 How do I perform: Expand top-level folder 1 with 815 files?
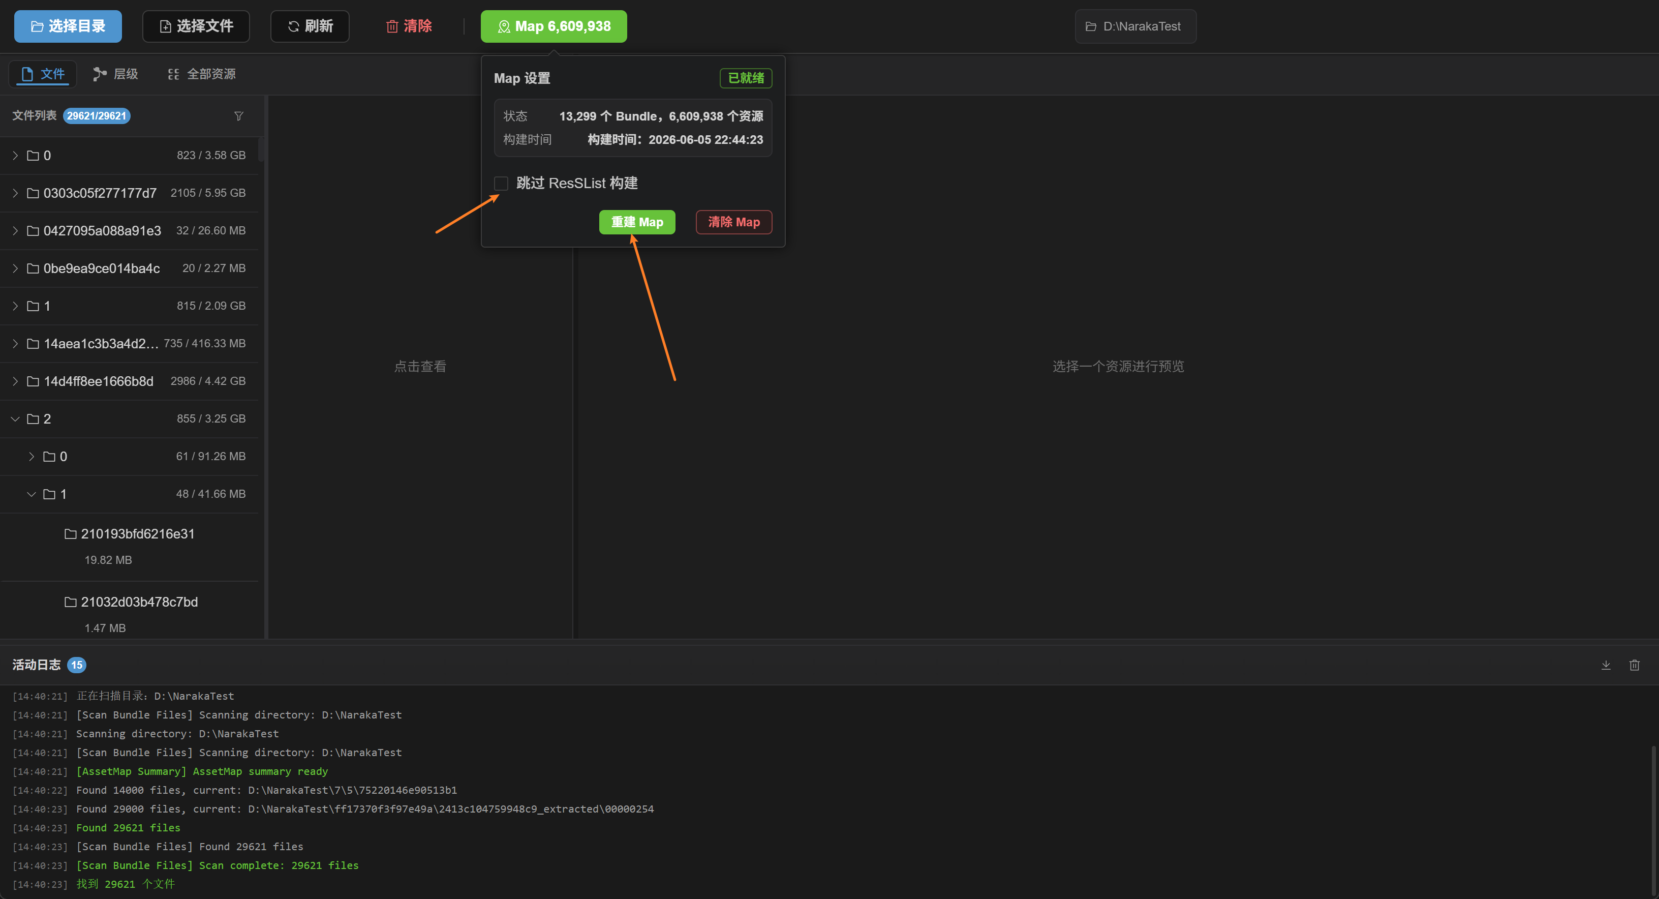[15, 306]
